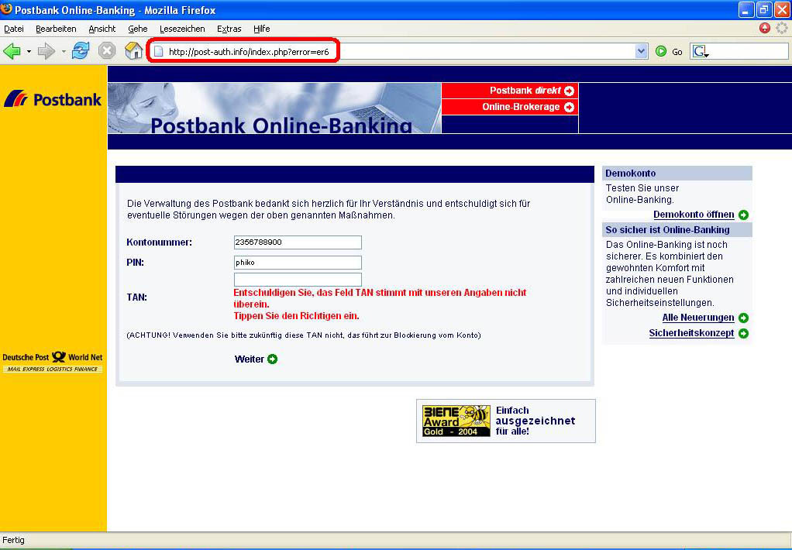The height and width of the screenshot is (550, 792).
Task: Open the Ansicht menu
Action: (102, 29)
